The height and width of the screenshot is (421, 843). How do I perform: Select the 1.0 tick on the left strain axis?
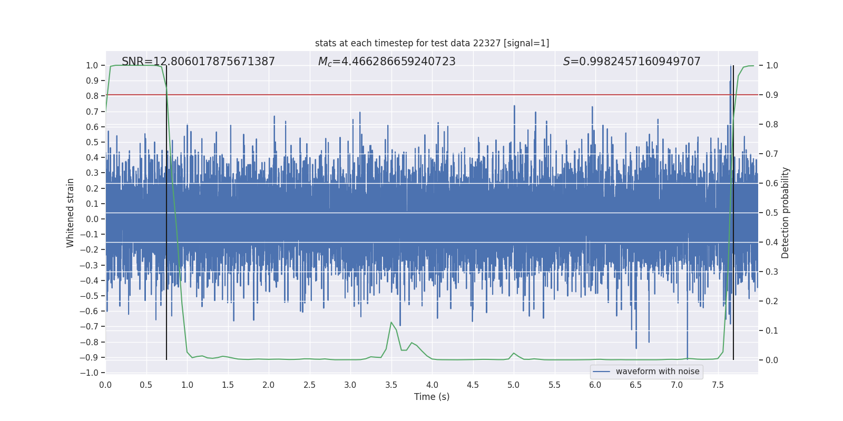pos(92,65)
